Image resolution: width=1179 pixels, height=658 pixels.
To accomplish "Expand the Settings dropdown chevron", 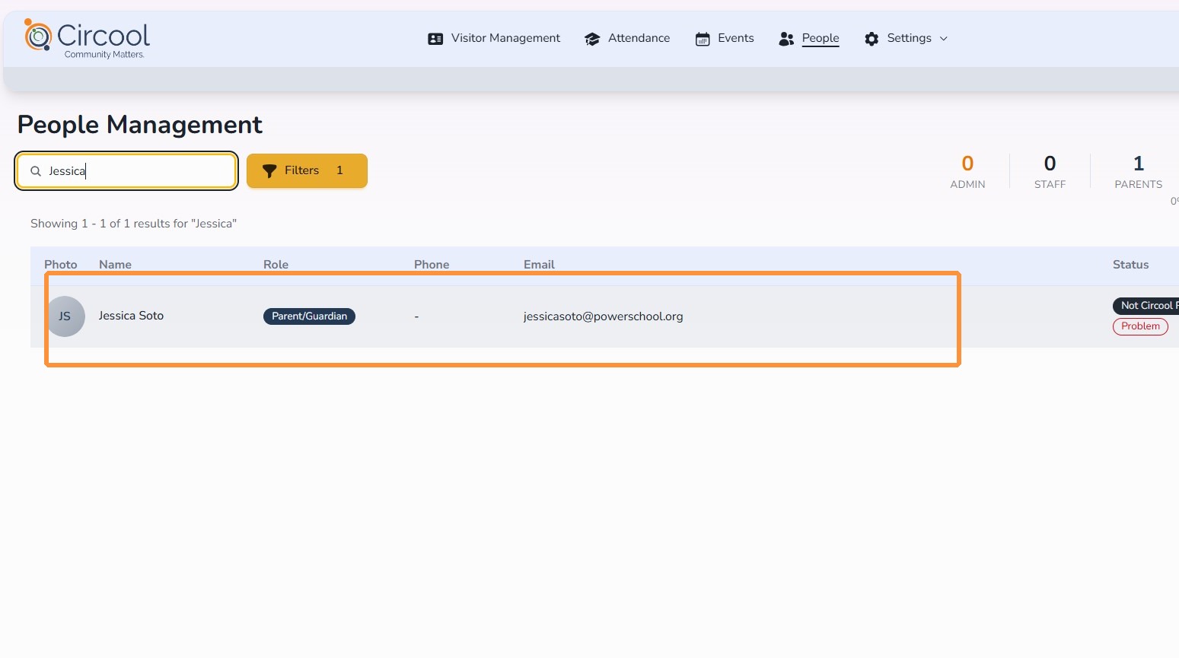I will click(944, 39).
